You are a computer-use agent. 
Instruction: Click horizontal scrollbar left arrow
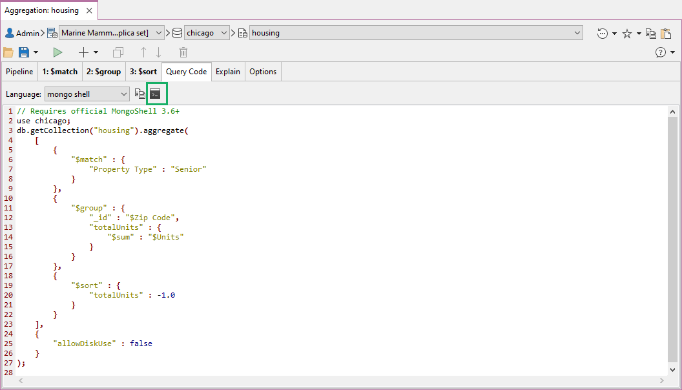[x=21, y=380]
